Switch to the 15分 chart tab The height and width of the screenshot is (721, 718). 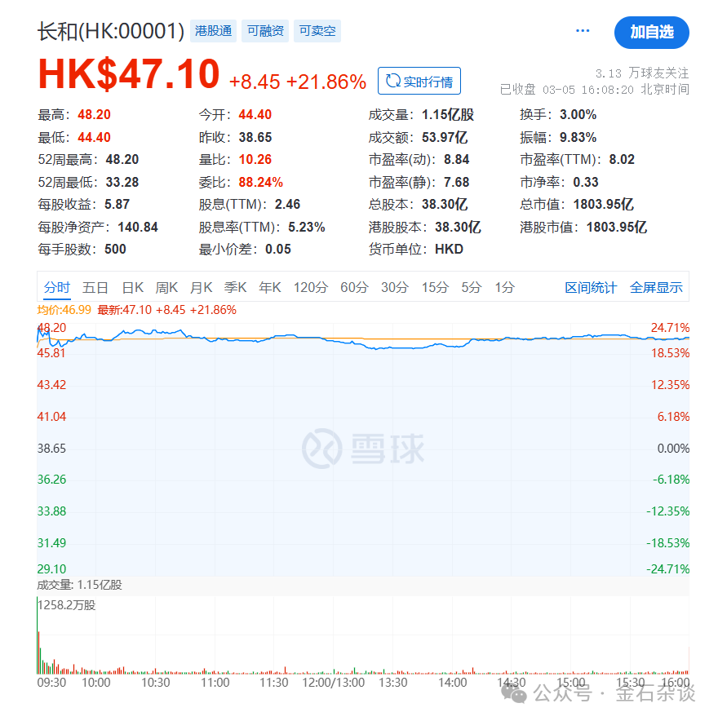435,287
